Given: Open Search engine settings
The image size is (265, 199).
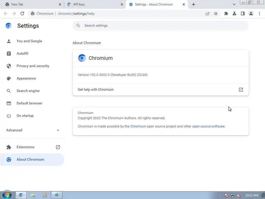Looking at the screenshot, I should (32, 91).
